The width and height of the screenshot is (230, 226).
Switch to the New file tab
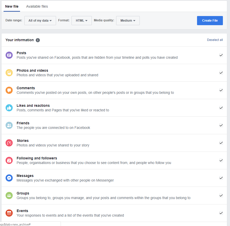pos(12,6)
